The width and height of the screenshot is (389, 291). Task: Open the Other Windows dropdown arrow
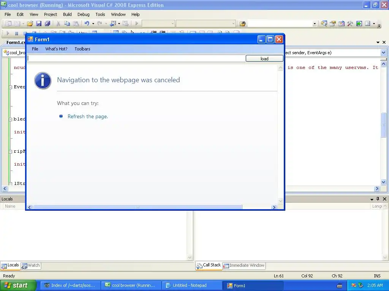pos(374,23)
